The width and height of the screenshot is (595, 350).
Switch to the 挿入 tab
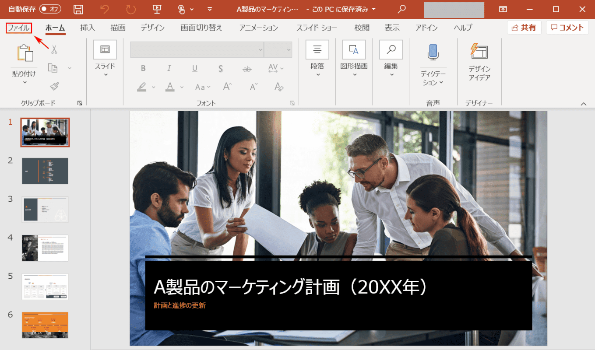[x=88, y=28]
